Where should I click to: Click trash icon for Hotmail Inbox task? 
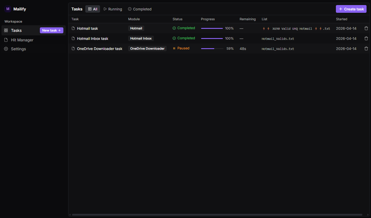coord(366,38)
